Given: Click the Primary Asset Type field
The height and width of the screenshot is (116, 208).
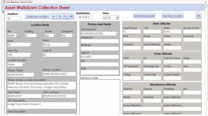Looking at the screenshot, I should point(100,72).
